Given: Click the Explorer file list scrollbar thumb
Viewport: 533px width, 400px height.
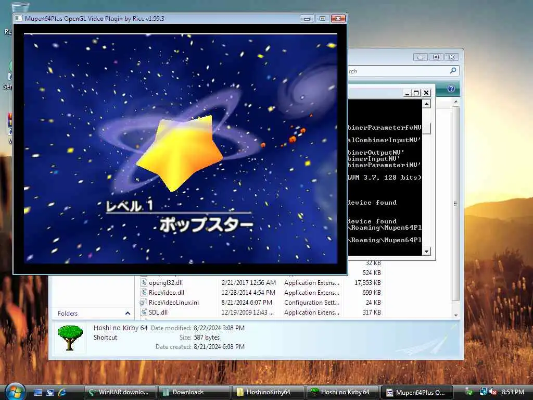Looking at the screenshot, I should point(456,204).
